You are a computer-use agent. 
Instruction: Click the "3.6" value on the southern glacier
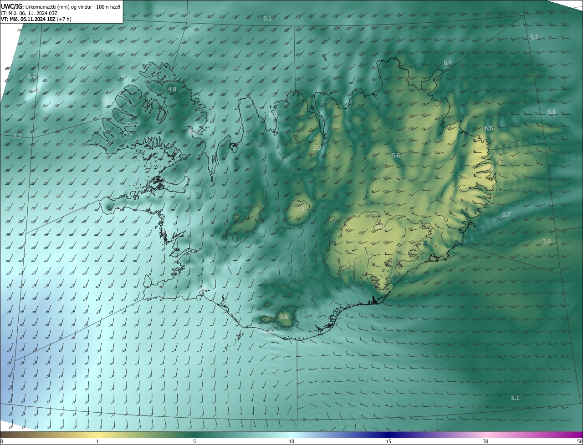(284, 317)
